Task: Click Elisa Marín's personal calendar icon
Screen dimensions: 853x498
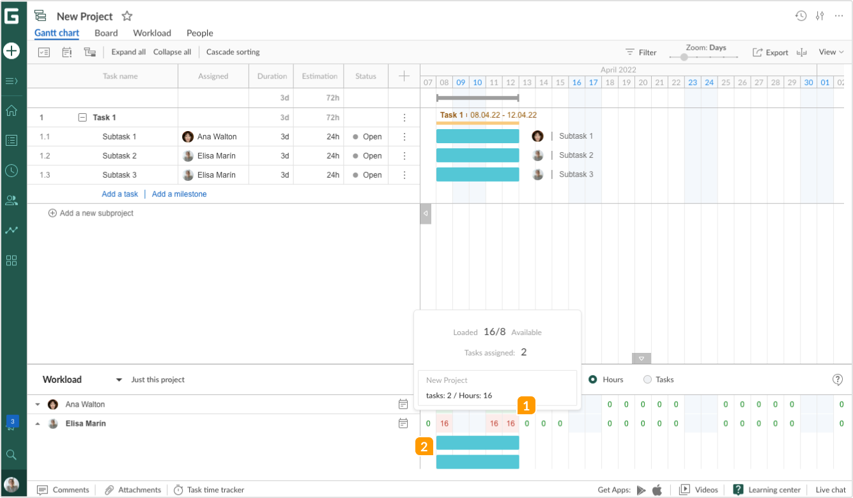Action: (x=403, y=423)
